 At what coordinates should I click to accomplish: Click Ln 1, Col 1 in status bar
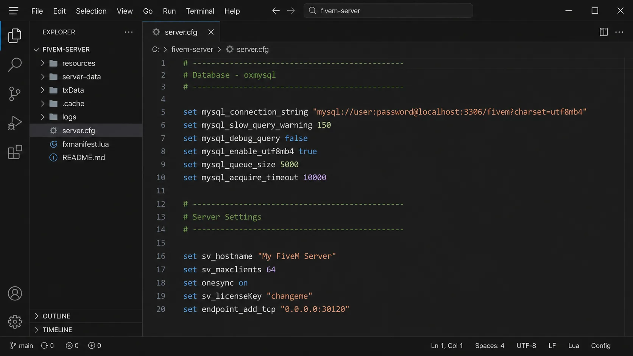[447, 346]
